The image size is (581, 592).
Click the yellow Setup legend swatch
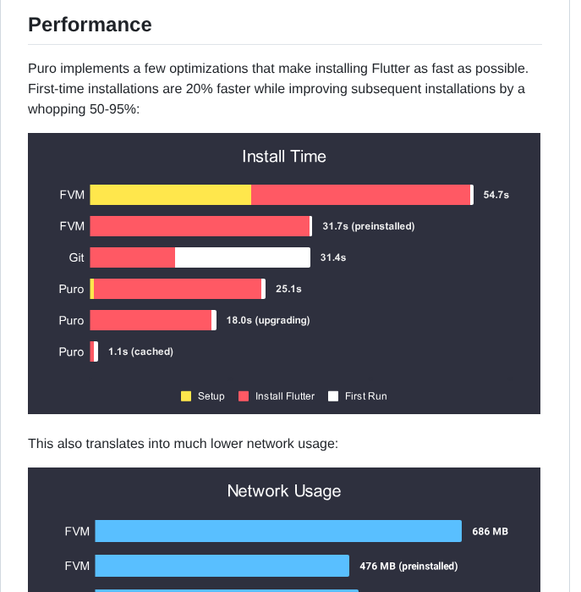pos(186,396)
